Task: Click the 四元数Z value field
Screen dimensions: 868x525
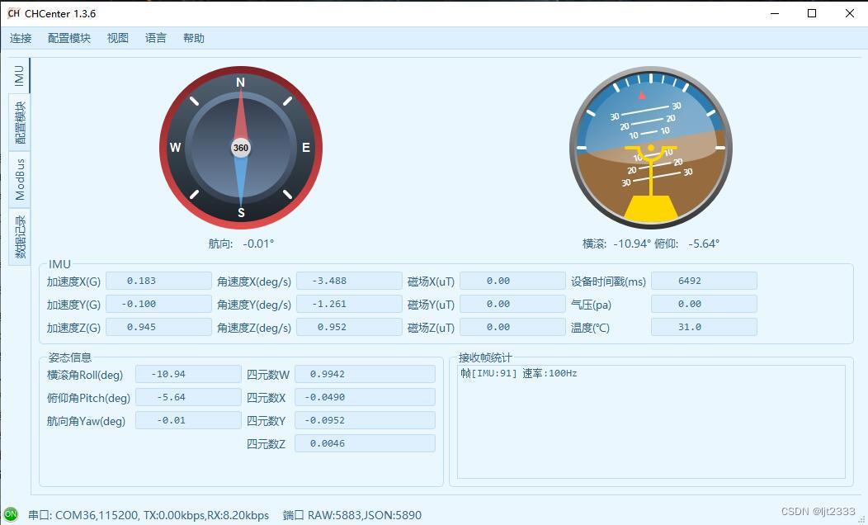Action: point(365,443)
